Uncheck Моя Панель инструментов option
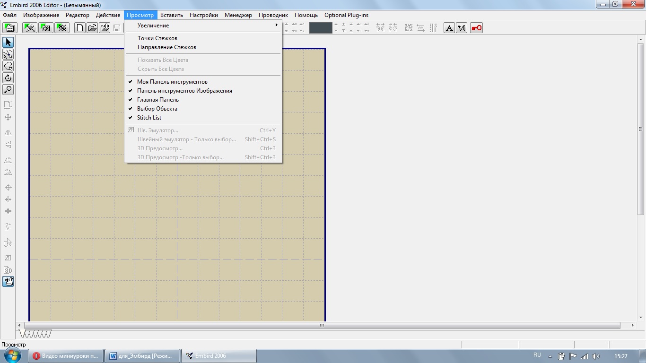 (172, 82)
